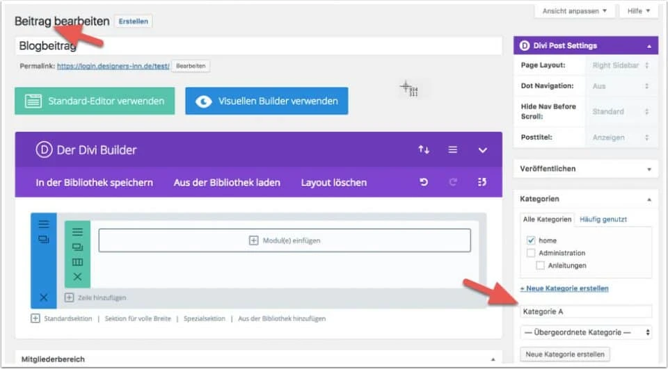Click plus icon beside Modul(e) einfügen
This screenshot has height=369, width=668.
click(x=253, y=240)
